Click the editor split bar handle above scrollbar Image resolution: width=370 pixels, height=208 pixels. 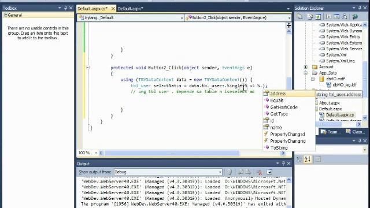coord(288,25)
